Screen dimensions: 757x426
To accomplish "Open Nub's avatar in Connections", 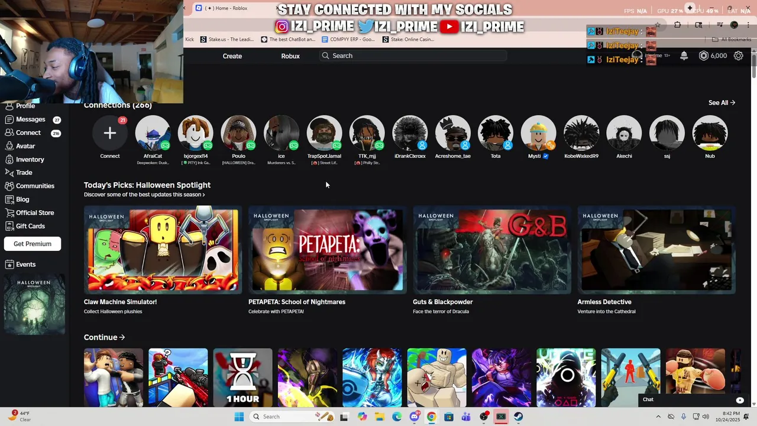I will pos(710,133).
